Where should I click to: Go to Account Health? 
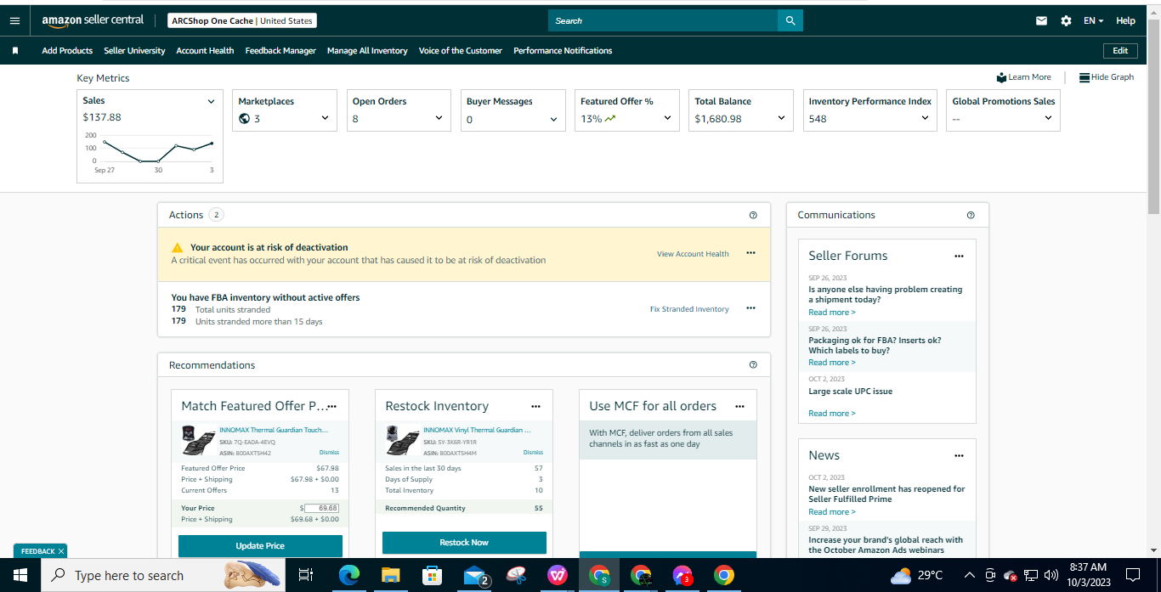click(x=205, y=51)
